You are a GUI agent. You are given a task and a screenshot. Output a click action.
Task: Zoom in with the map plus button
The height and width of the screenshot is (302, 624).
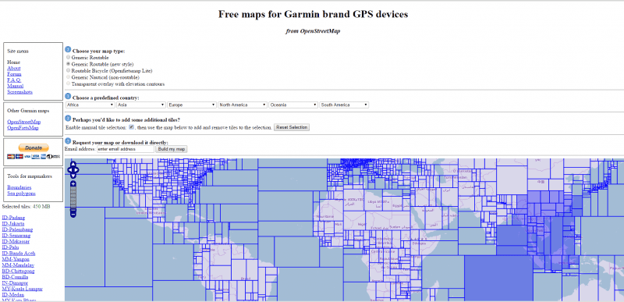(x=73, y=184)
